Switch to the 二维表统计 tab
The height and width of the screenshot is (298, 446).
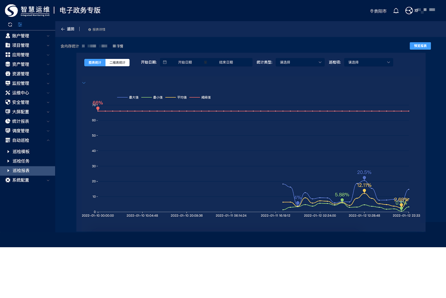[117, 63]
